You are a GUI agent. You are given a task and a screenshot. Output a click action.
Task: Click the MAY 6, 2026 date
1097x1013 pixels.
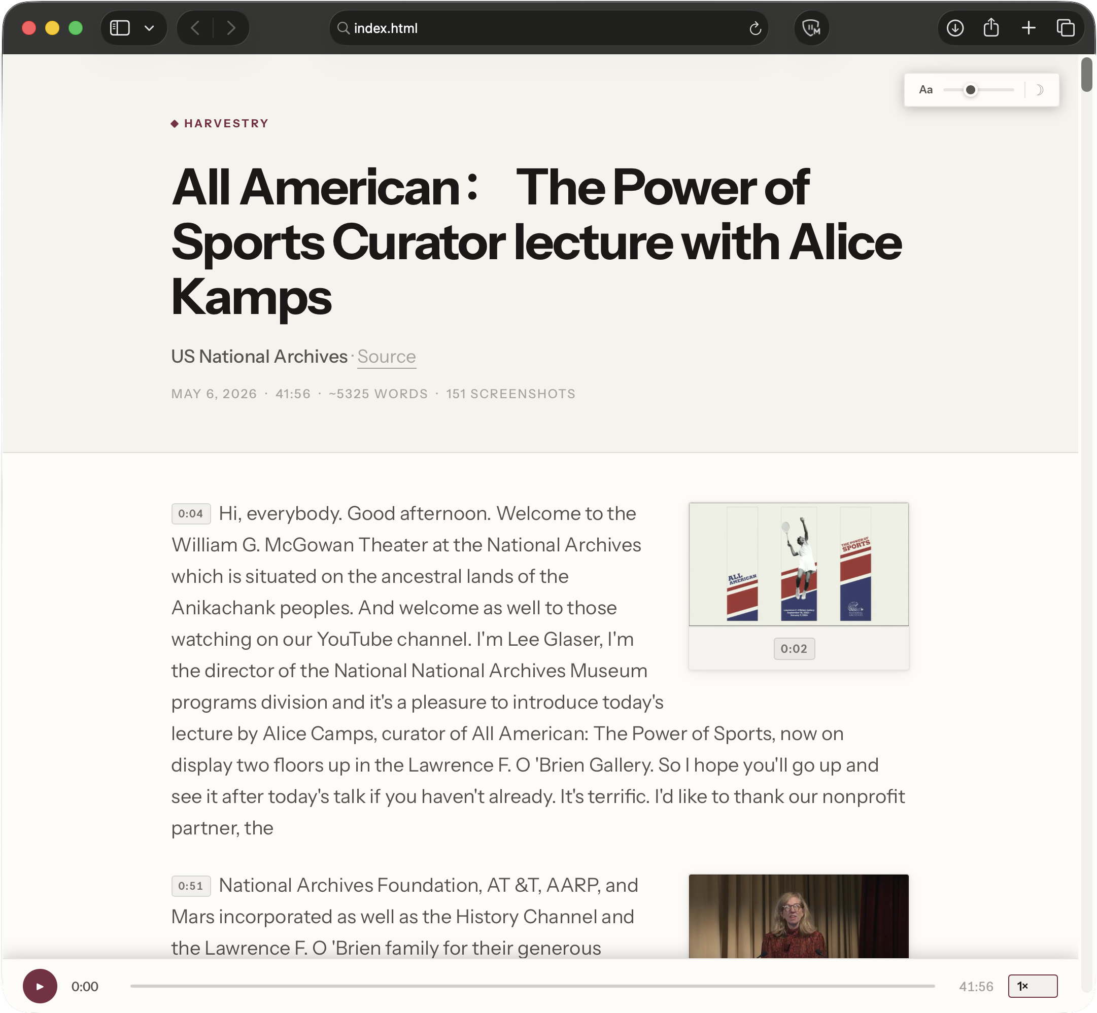[214, 394]
